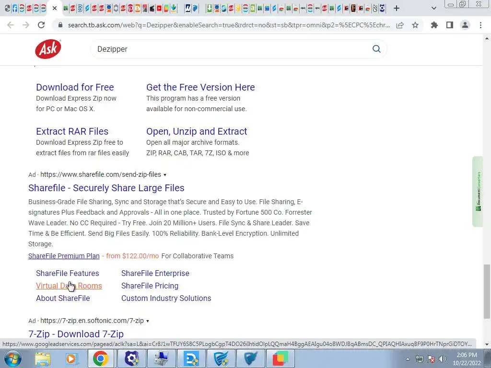Image resolution: width=491 pixels, height=368 pixels.
Task: Open the 'ShareFile Premium Plan' link
Action: tap(64, 256)
